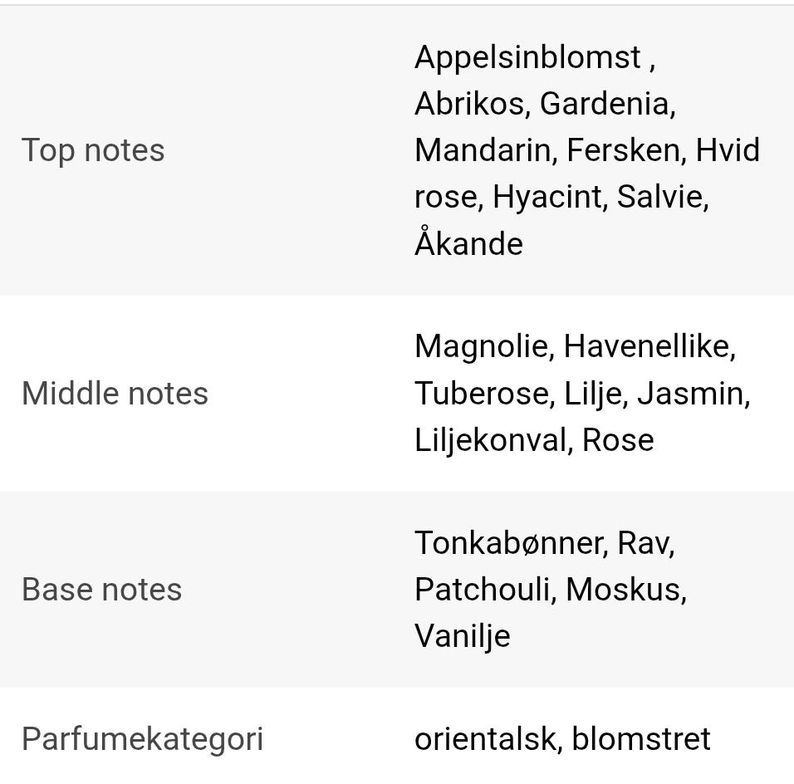
Task: Click "Hyacint" in the top notes
Action: (x=546, y=197)
